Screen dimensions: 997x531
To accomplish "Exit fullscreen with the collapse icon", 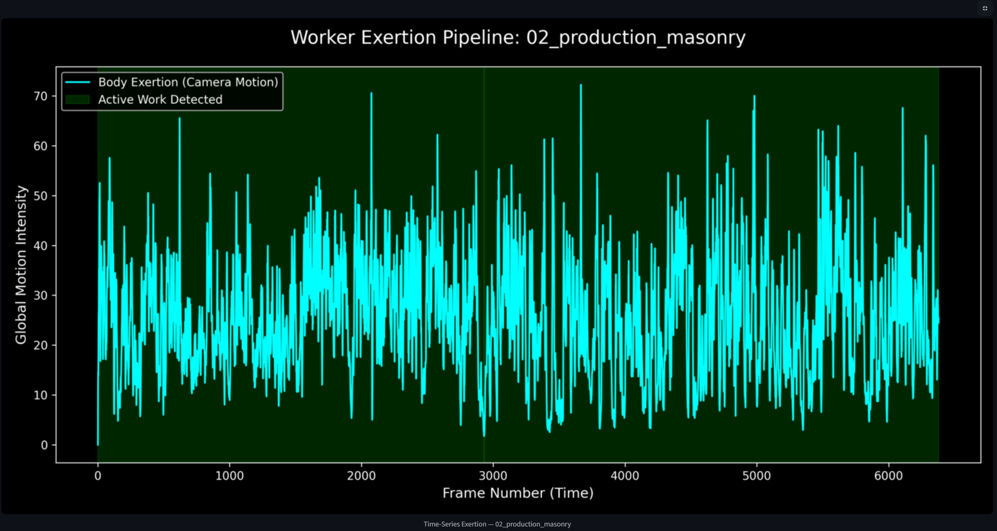I will point(985,8).
